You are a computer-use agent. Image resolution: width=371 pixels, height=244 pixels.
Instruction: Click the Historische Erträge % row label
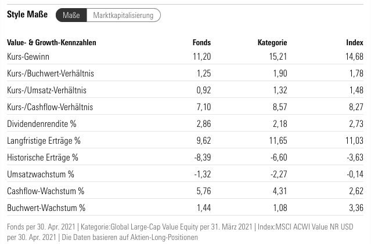pyautogui.click(x=42, y=158)
